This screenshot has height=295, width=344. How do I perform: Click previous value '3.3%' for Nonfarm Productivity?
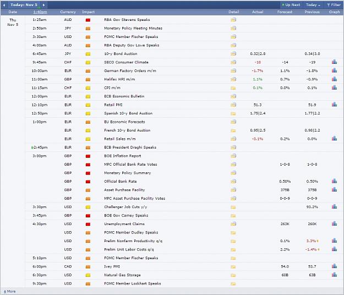pos(311,241)
